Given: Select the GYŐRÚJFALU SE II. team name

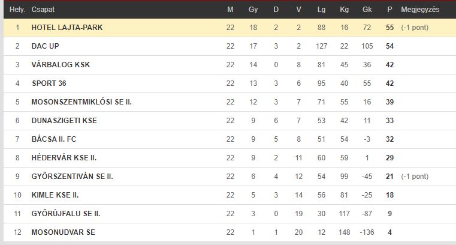Looking at the screenshot, I should point(66,214).
